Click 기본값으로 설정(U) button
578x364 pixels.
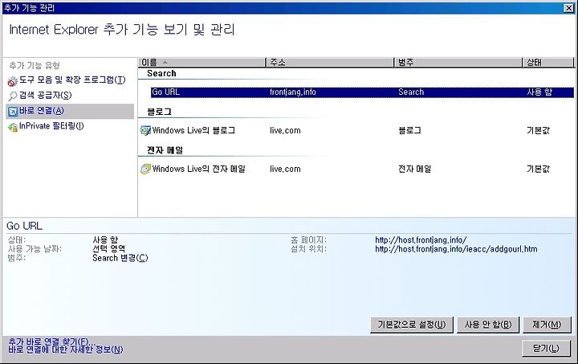[x=412, y=325]
